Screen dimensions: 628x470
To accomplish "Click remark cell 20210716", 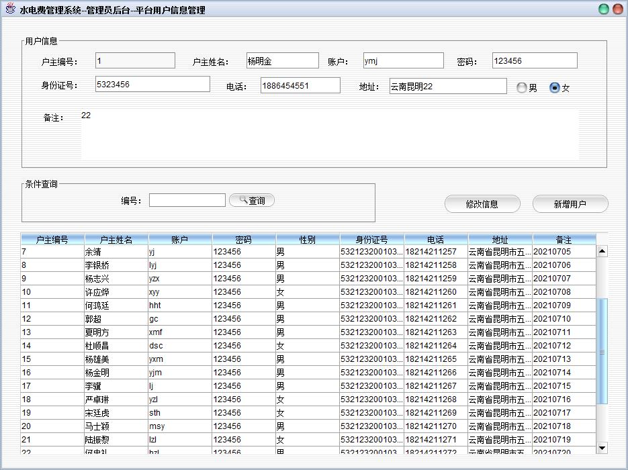I will click(564, 399).
